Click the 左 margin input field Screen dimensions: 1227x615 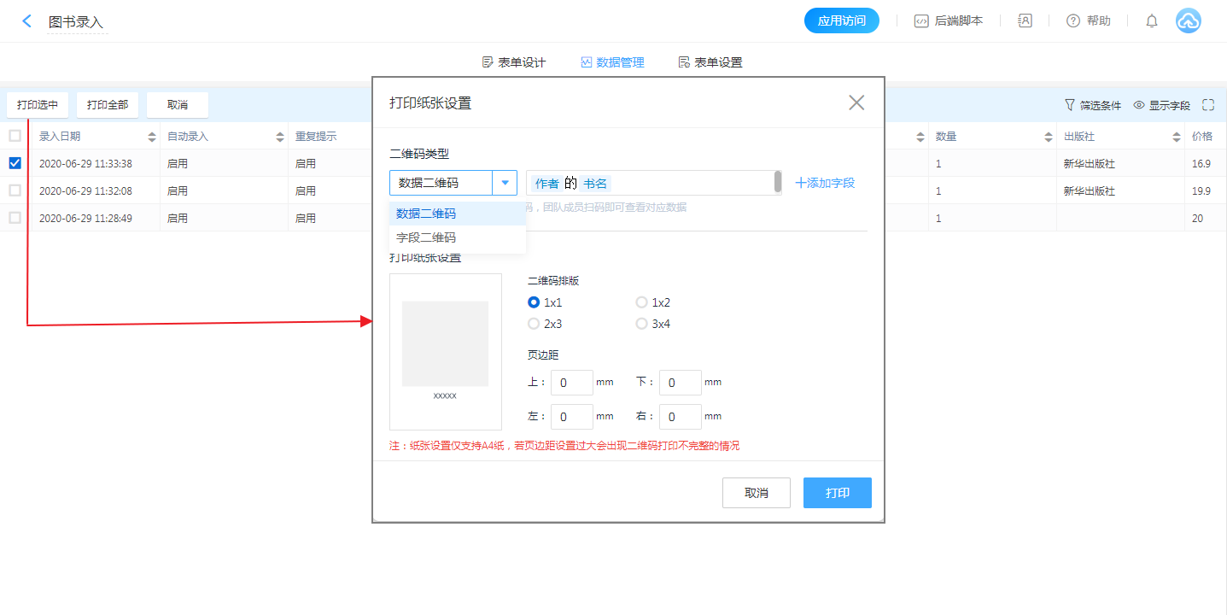pos(572,417)
